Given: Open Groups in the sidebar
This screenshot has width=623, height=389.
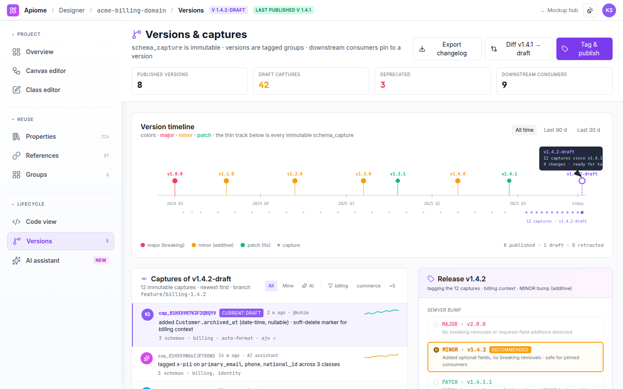Looking at the screenshot, I should tap(61, 175).
